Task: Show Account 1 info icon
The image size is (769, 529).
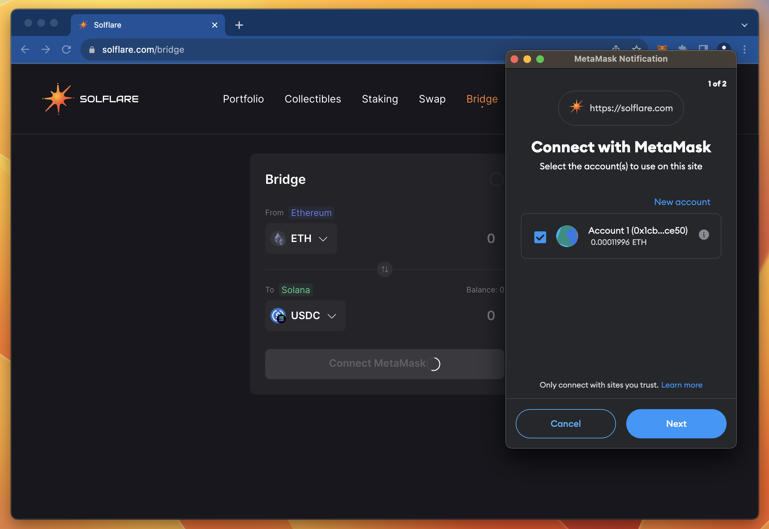Action: point(704,235)
